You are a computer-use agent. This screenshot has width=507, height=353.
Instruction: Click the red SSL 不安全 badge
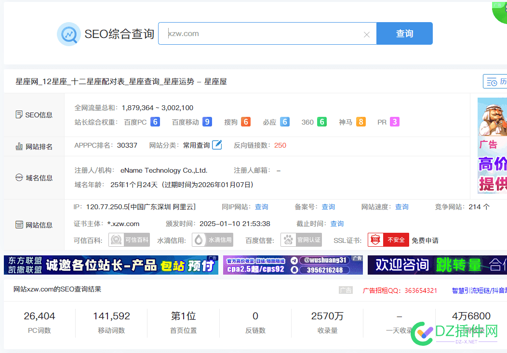point(388,240)
